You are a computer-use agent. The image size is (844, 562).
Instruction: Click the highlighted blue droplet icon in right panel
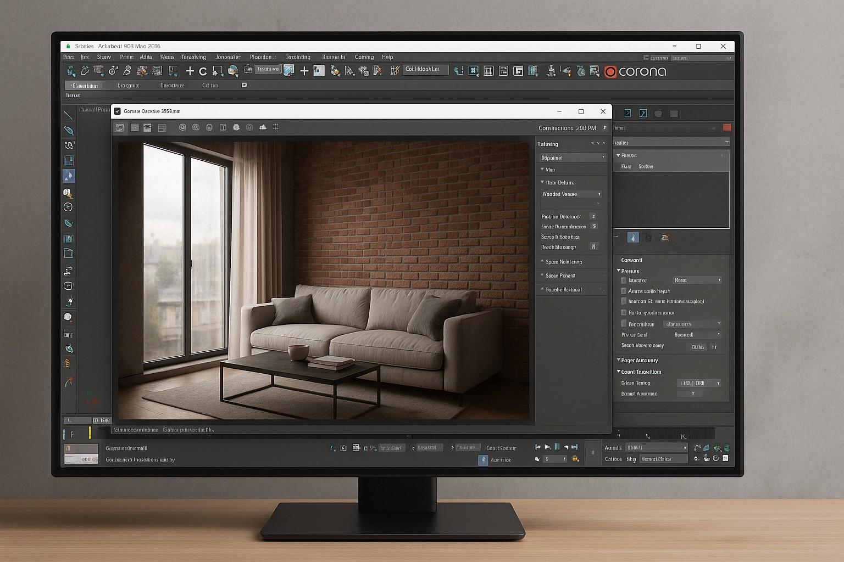pos(633,238)
